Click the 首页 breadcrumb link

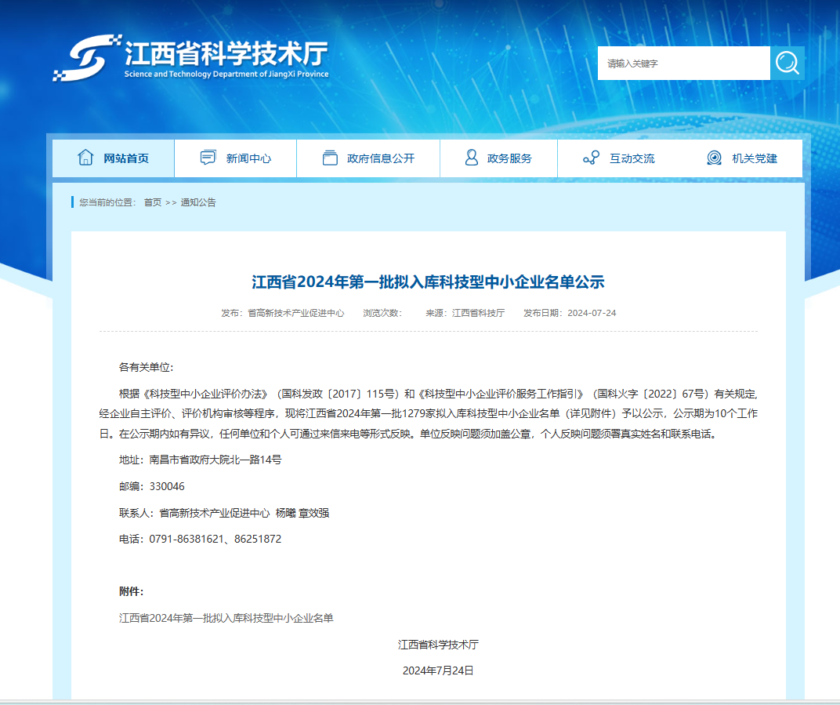pyautogui.click(x=152, y=202)
